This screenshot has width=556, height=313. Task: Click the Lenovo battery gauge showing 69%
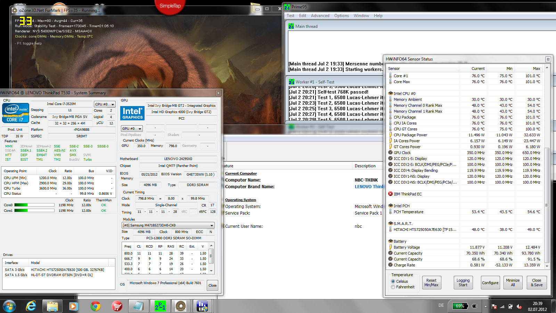(x=460, y=306)
